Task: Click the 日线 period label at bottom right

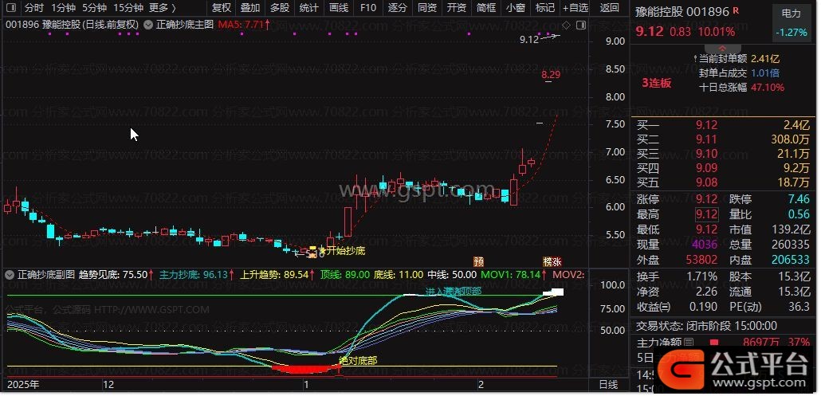Action: click(607, 385)
